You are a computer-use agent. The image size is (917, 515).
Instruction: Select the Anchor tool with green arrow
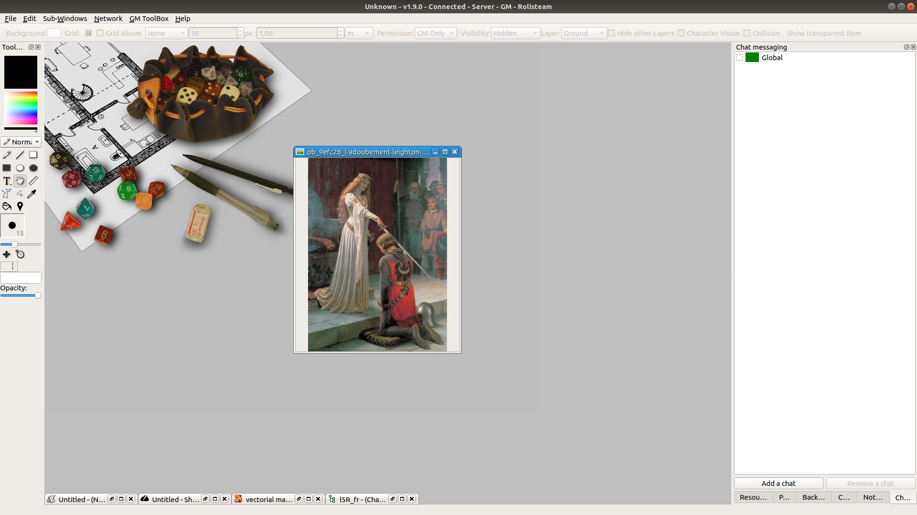coord(20,194)
